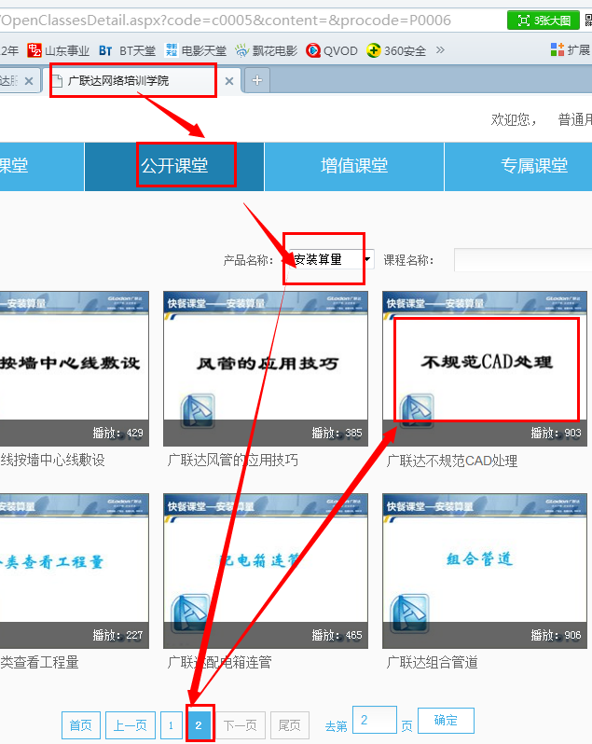This screenshot has height=744, width=592.
Task: Click the software icon on 配电箱连管 card
Action: 190,613
